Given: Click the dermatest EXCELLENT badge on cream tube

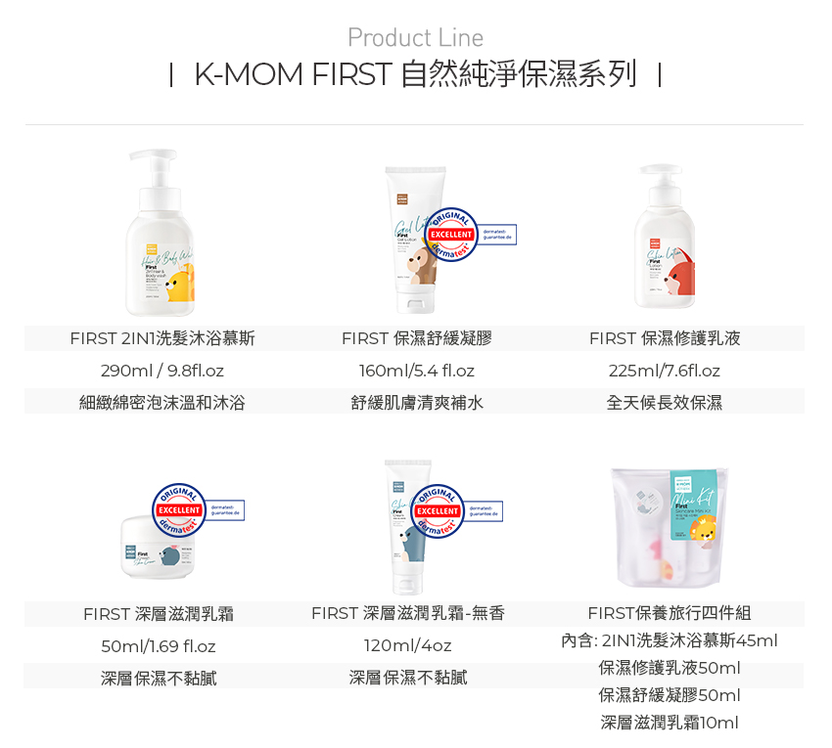Looking at the screenshot, I should [x=438, y=511].
